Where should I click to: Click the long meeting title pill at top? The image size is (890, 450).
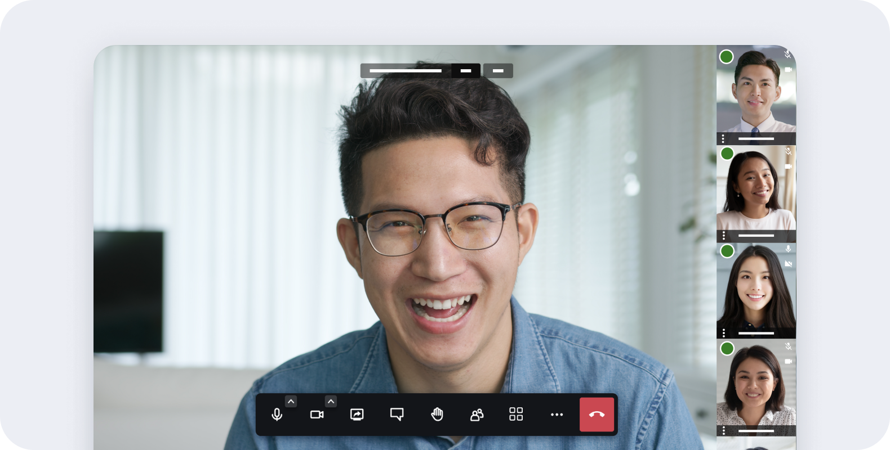click(x=406, y=71)
